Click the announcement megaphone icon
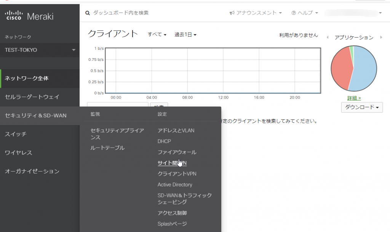 232,13
